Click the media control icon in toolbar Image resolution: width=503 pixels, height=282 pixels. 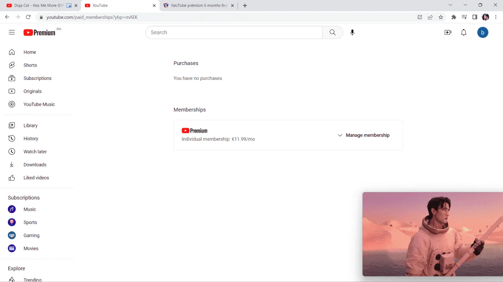coord(464,17)
